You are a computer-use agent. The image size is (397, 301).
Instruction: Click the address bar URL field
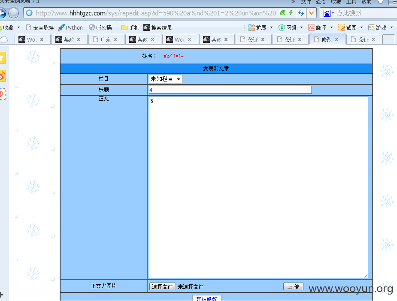[x=156, y=13]
